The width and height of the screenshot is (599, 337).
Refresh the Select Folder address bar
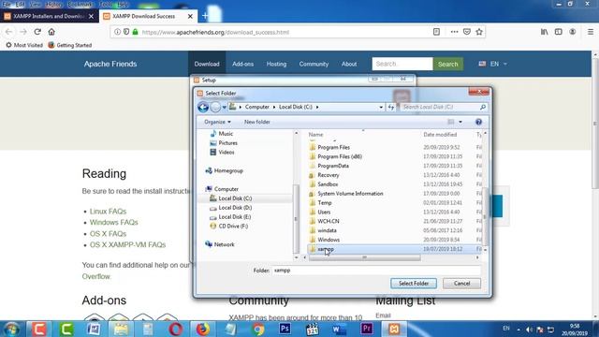tap(391, 107)
